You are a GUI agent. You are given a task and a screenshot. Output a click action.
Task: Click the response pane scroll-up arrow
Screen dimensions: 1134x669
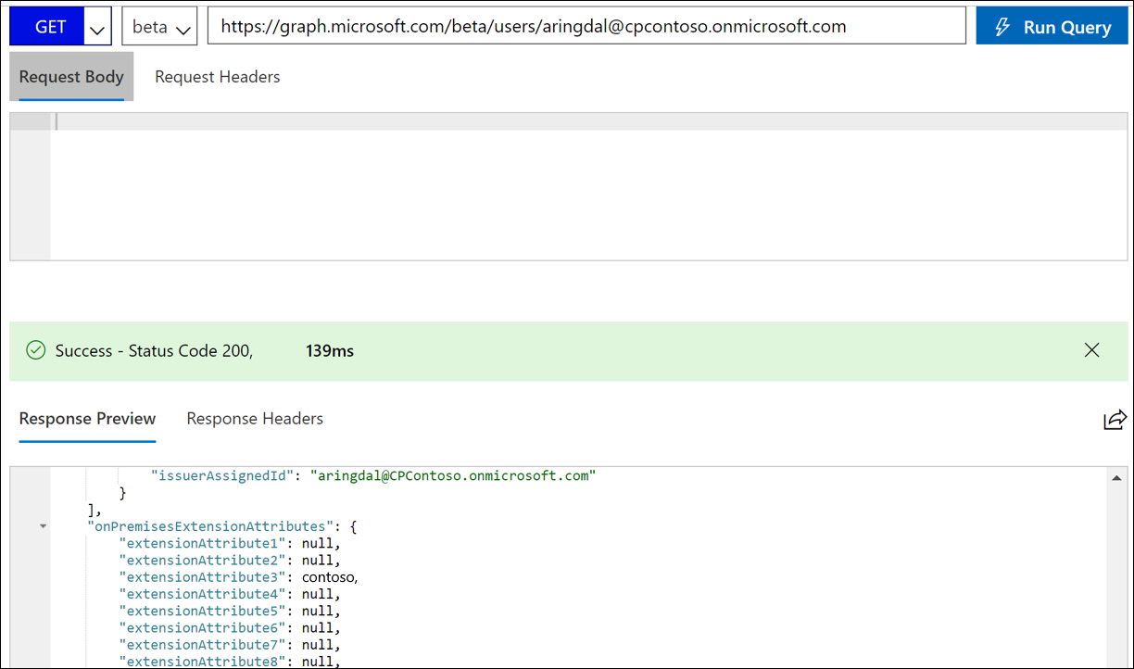click(x=1116, y=477)
